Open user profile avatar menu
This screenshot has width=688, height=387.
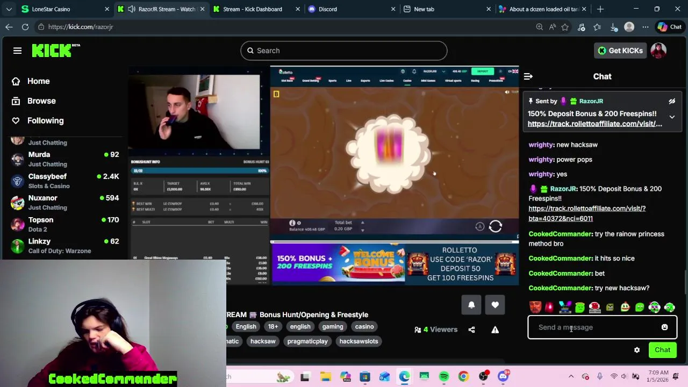tap(658, 51)
